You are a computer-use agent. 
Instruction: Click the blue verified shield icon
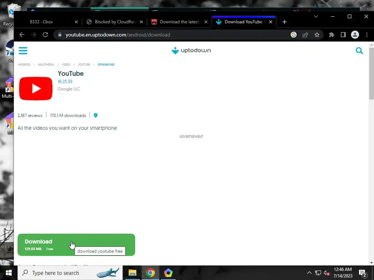tap(96, 115)
